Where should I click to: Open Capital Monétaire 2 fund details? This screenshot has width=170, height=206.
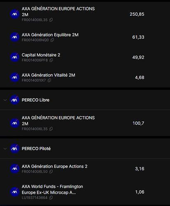(41, 55)
